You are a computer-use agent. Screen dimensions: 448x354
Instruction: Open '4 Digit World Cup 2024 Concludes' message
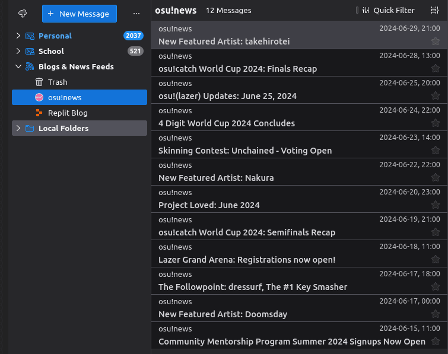coord(227,123)
